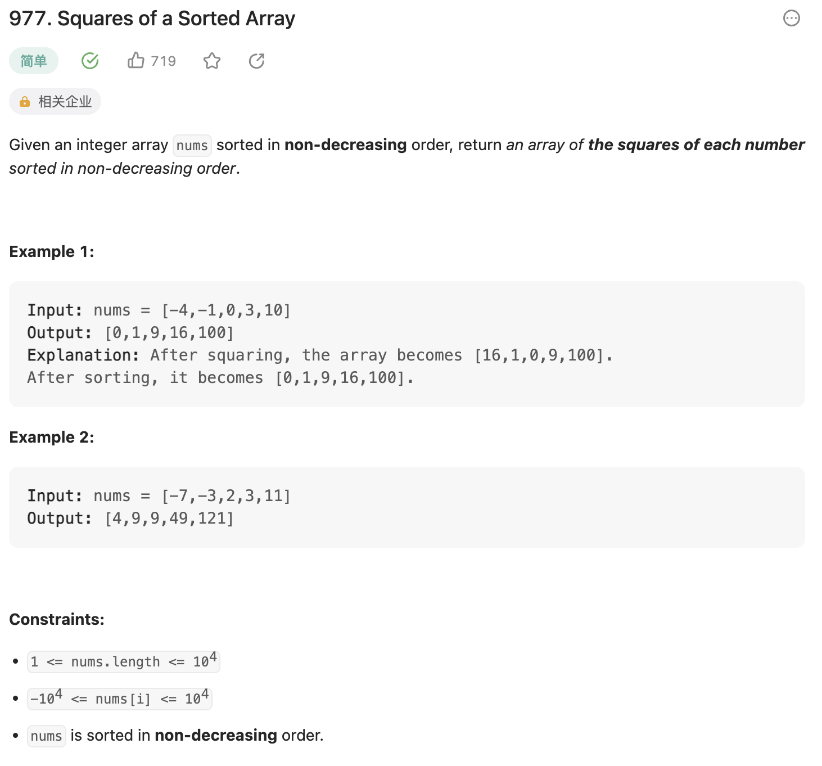Click the Example 2 Output line
The height and width of the screenshot is (766, 822).
click(130, 519)
